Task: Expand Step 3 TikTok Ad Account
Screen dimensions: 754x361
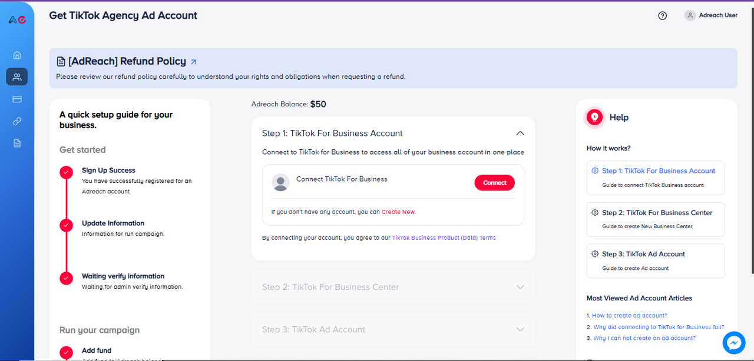Action: [x=520, y=329]
